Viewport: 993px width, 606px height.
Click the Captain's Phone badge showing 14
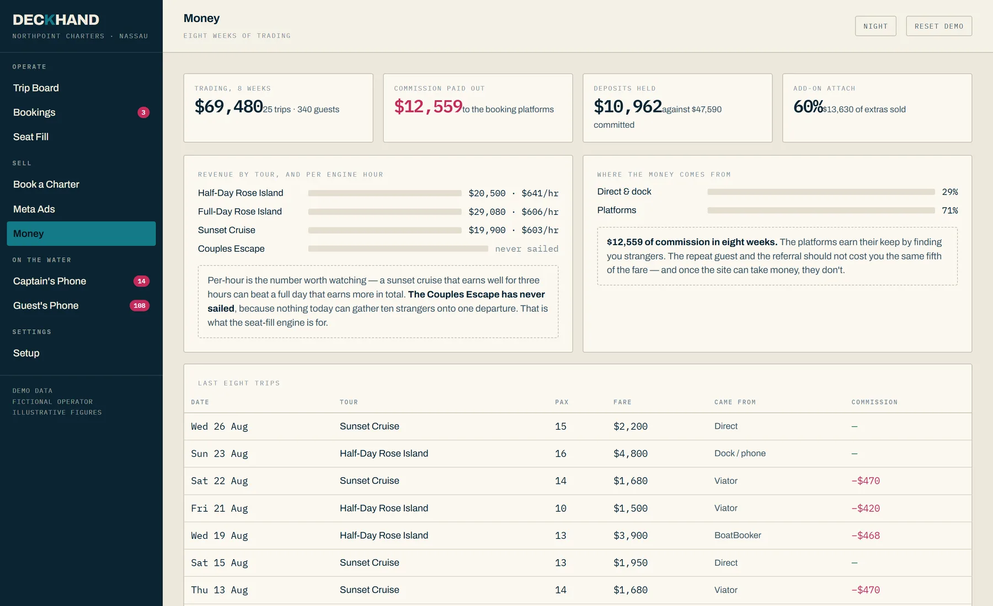pyautogui.click(x=142, y=281)
